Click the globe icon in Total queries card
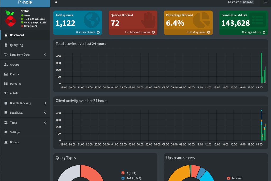Image resolution: width=271 pixels, height=181 pixels. pos(92,20)
